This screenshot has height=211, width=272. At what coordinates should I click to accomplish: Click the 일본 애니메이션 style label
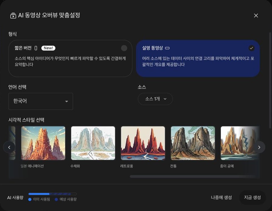[32, 166]
